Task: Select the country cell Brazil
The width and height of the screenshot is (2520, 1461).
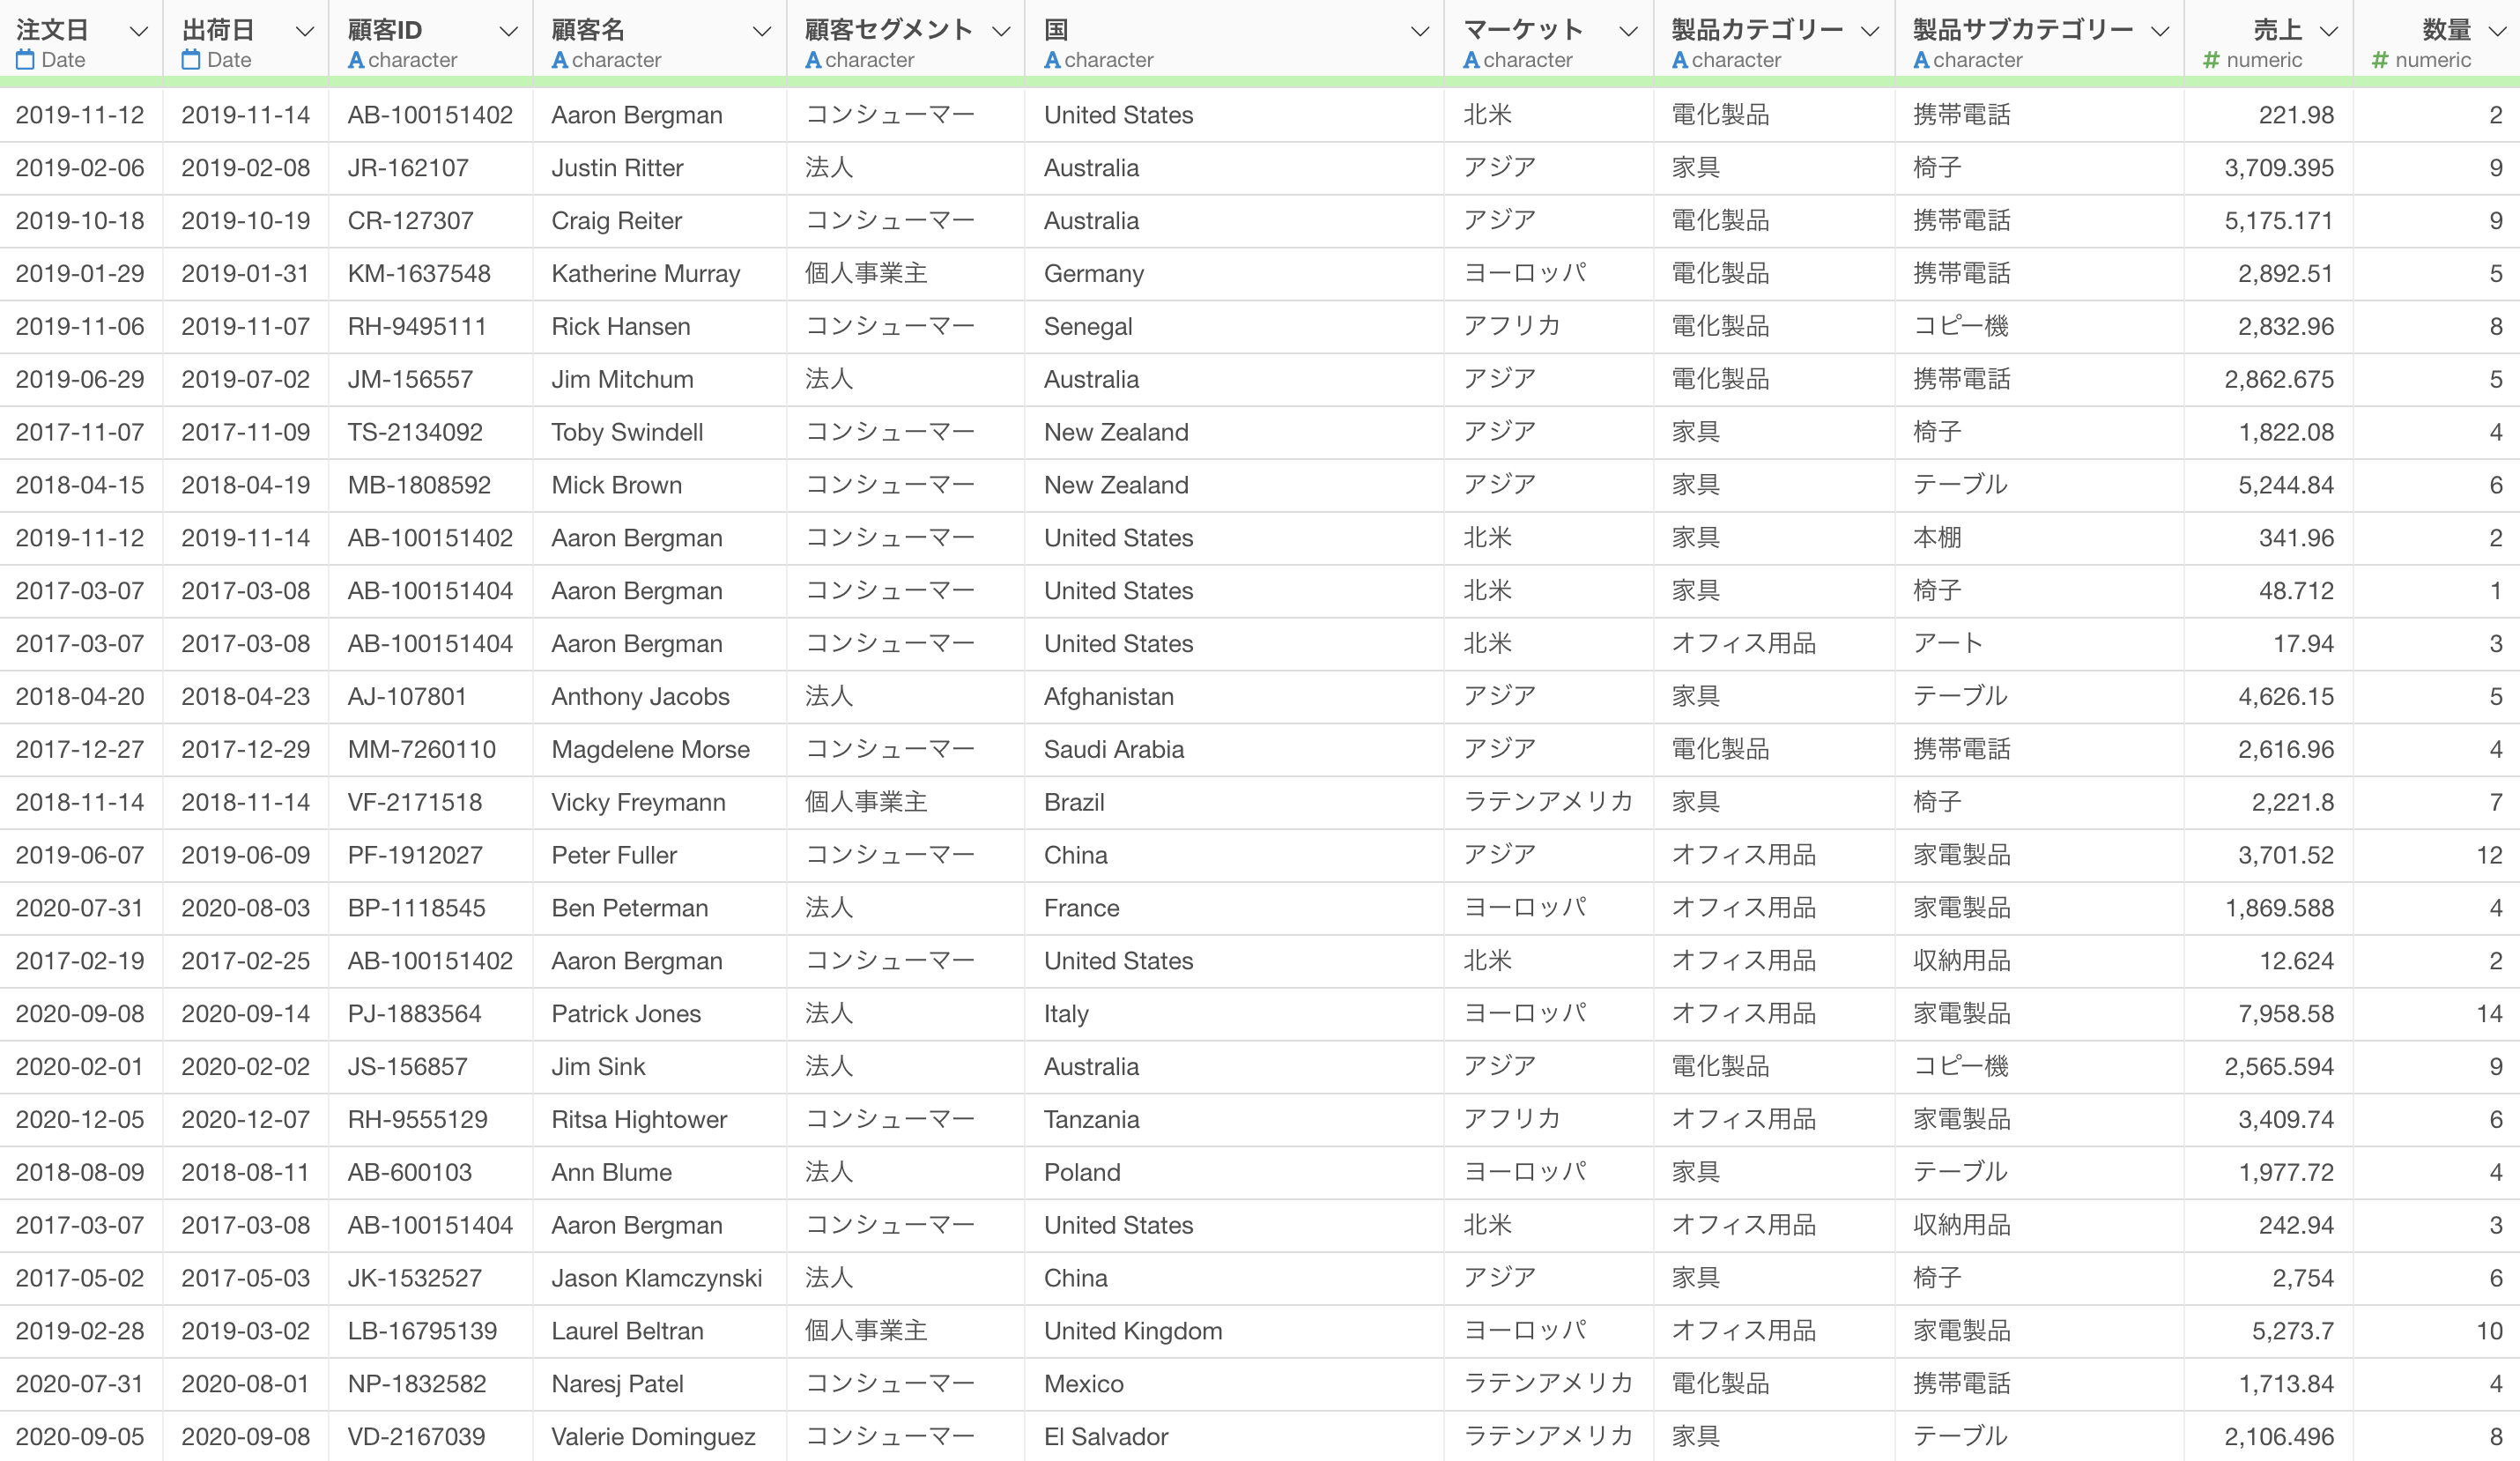Action: tap(1074, 803)
